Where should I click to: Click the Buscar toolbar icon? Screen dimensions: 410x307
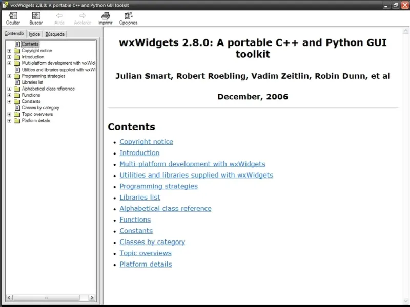(x=36, y=16)
